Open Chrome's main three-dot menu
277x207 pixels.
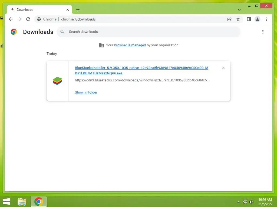266,19
